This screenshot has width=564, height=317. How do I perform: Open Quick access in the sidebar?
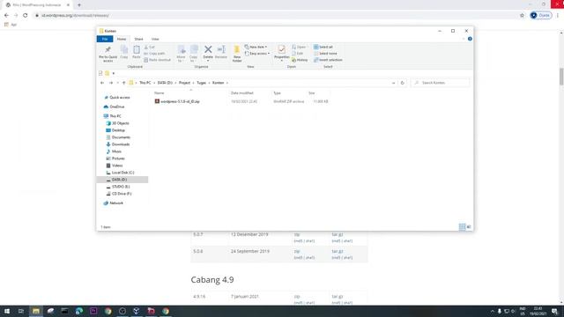[x=120, y=98]
